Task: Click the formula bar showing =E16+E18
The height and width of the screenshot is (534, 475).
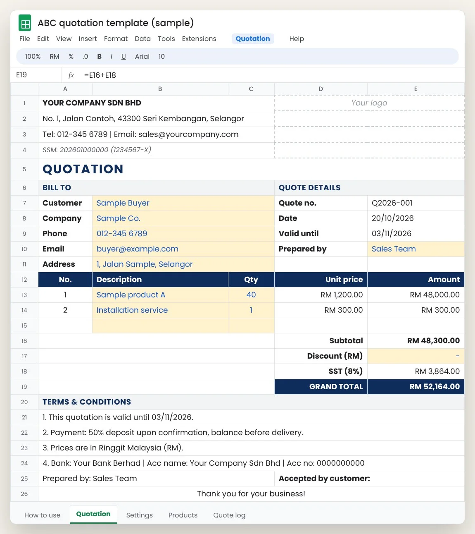Action: tap(263, 75)
